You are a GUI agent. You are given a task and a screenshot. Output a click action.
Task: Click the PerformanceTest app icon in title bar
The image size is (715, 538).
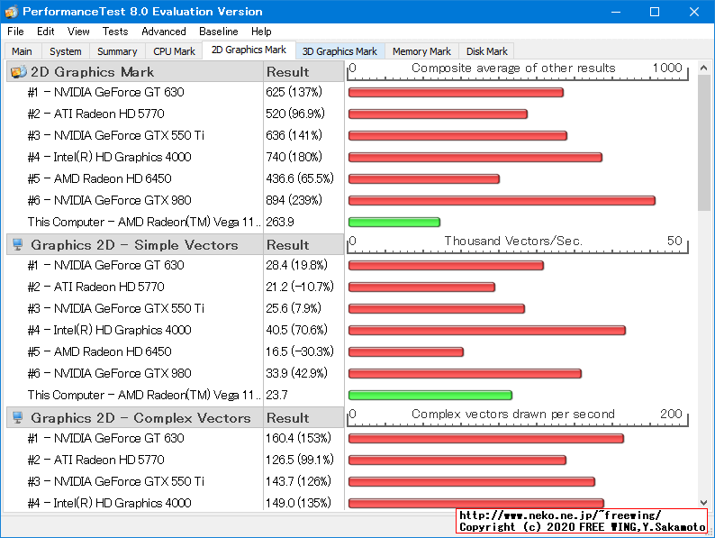(11, 12)
